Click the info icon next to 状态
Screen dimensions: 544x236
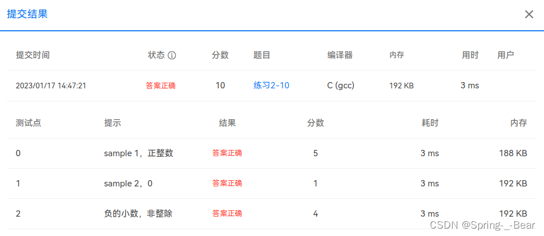pyautogui.click(x=172, y=55)
